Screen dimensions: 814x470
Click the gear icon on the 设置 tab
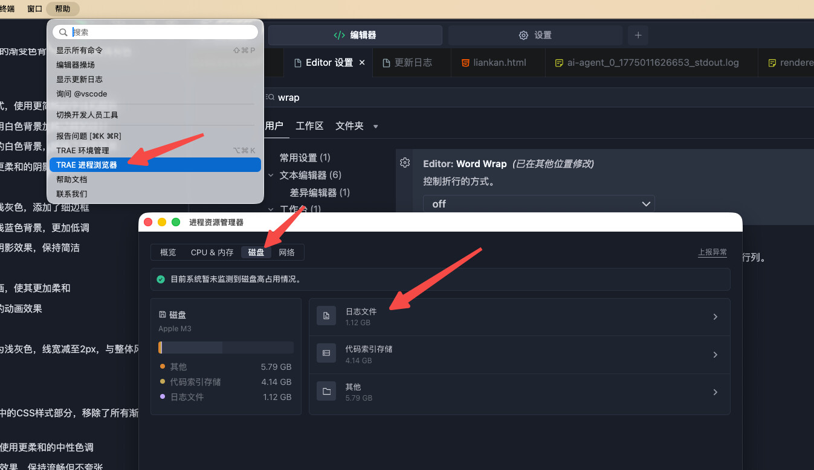pos(523,35)
